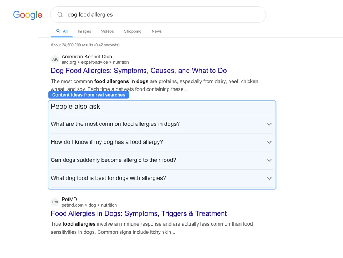The height and width of the screenshot is (258, 343).
Task: Click the American Kennel Club AK favicon
Action: [x=55, y=59]
